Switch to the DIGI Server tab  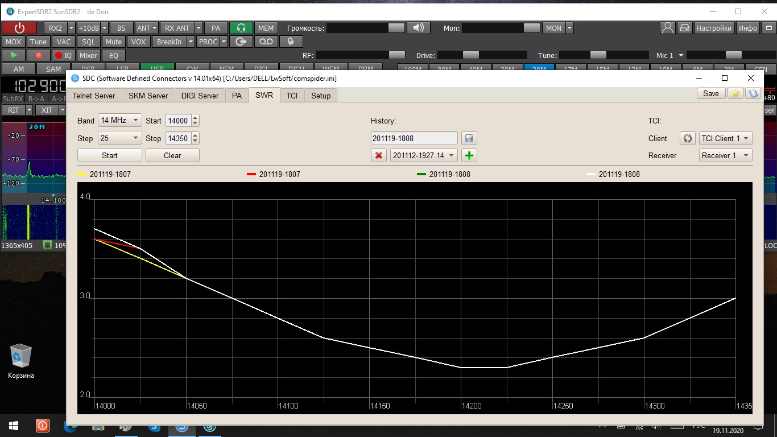point(200,96)
